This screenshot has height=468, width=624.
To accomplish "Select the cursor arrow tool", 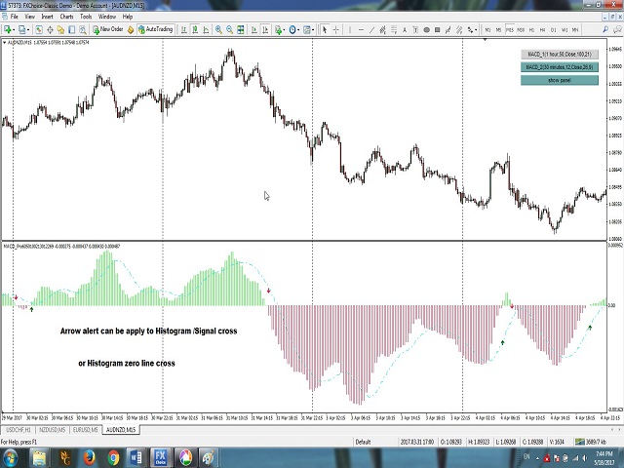I will coord(325,29).
